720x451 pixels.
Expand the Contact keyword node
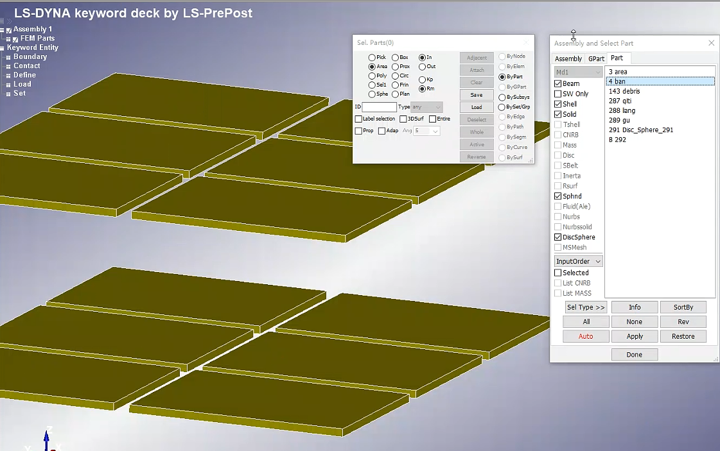[8, 67]
